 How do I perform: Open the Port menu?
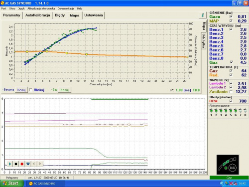(x=3, y=8)
